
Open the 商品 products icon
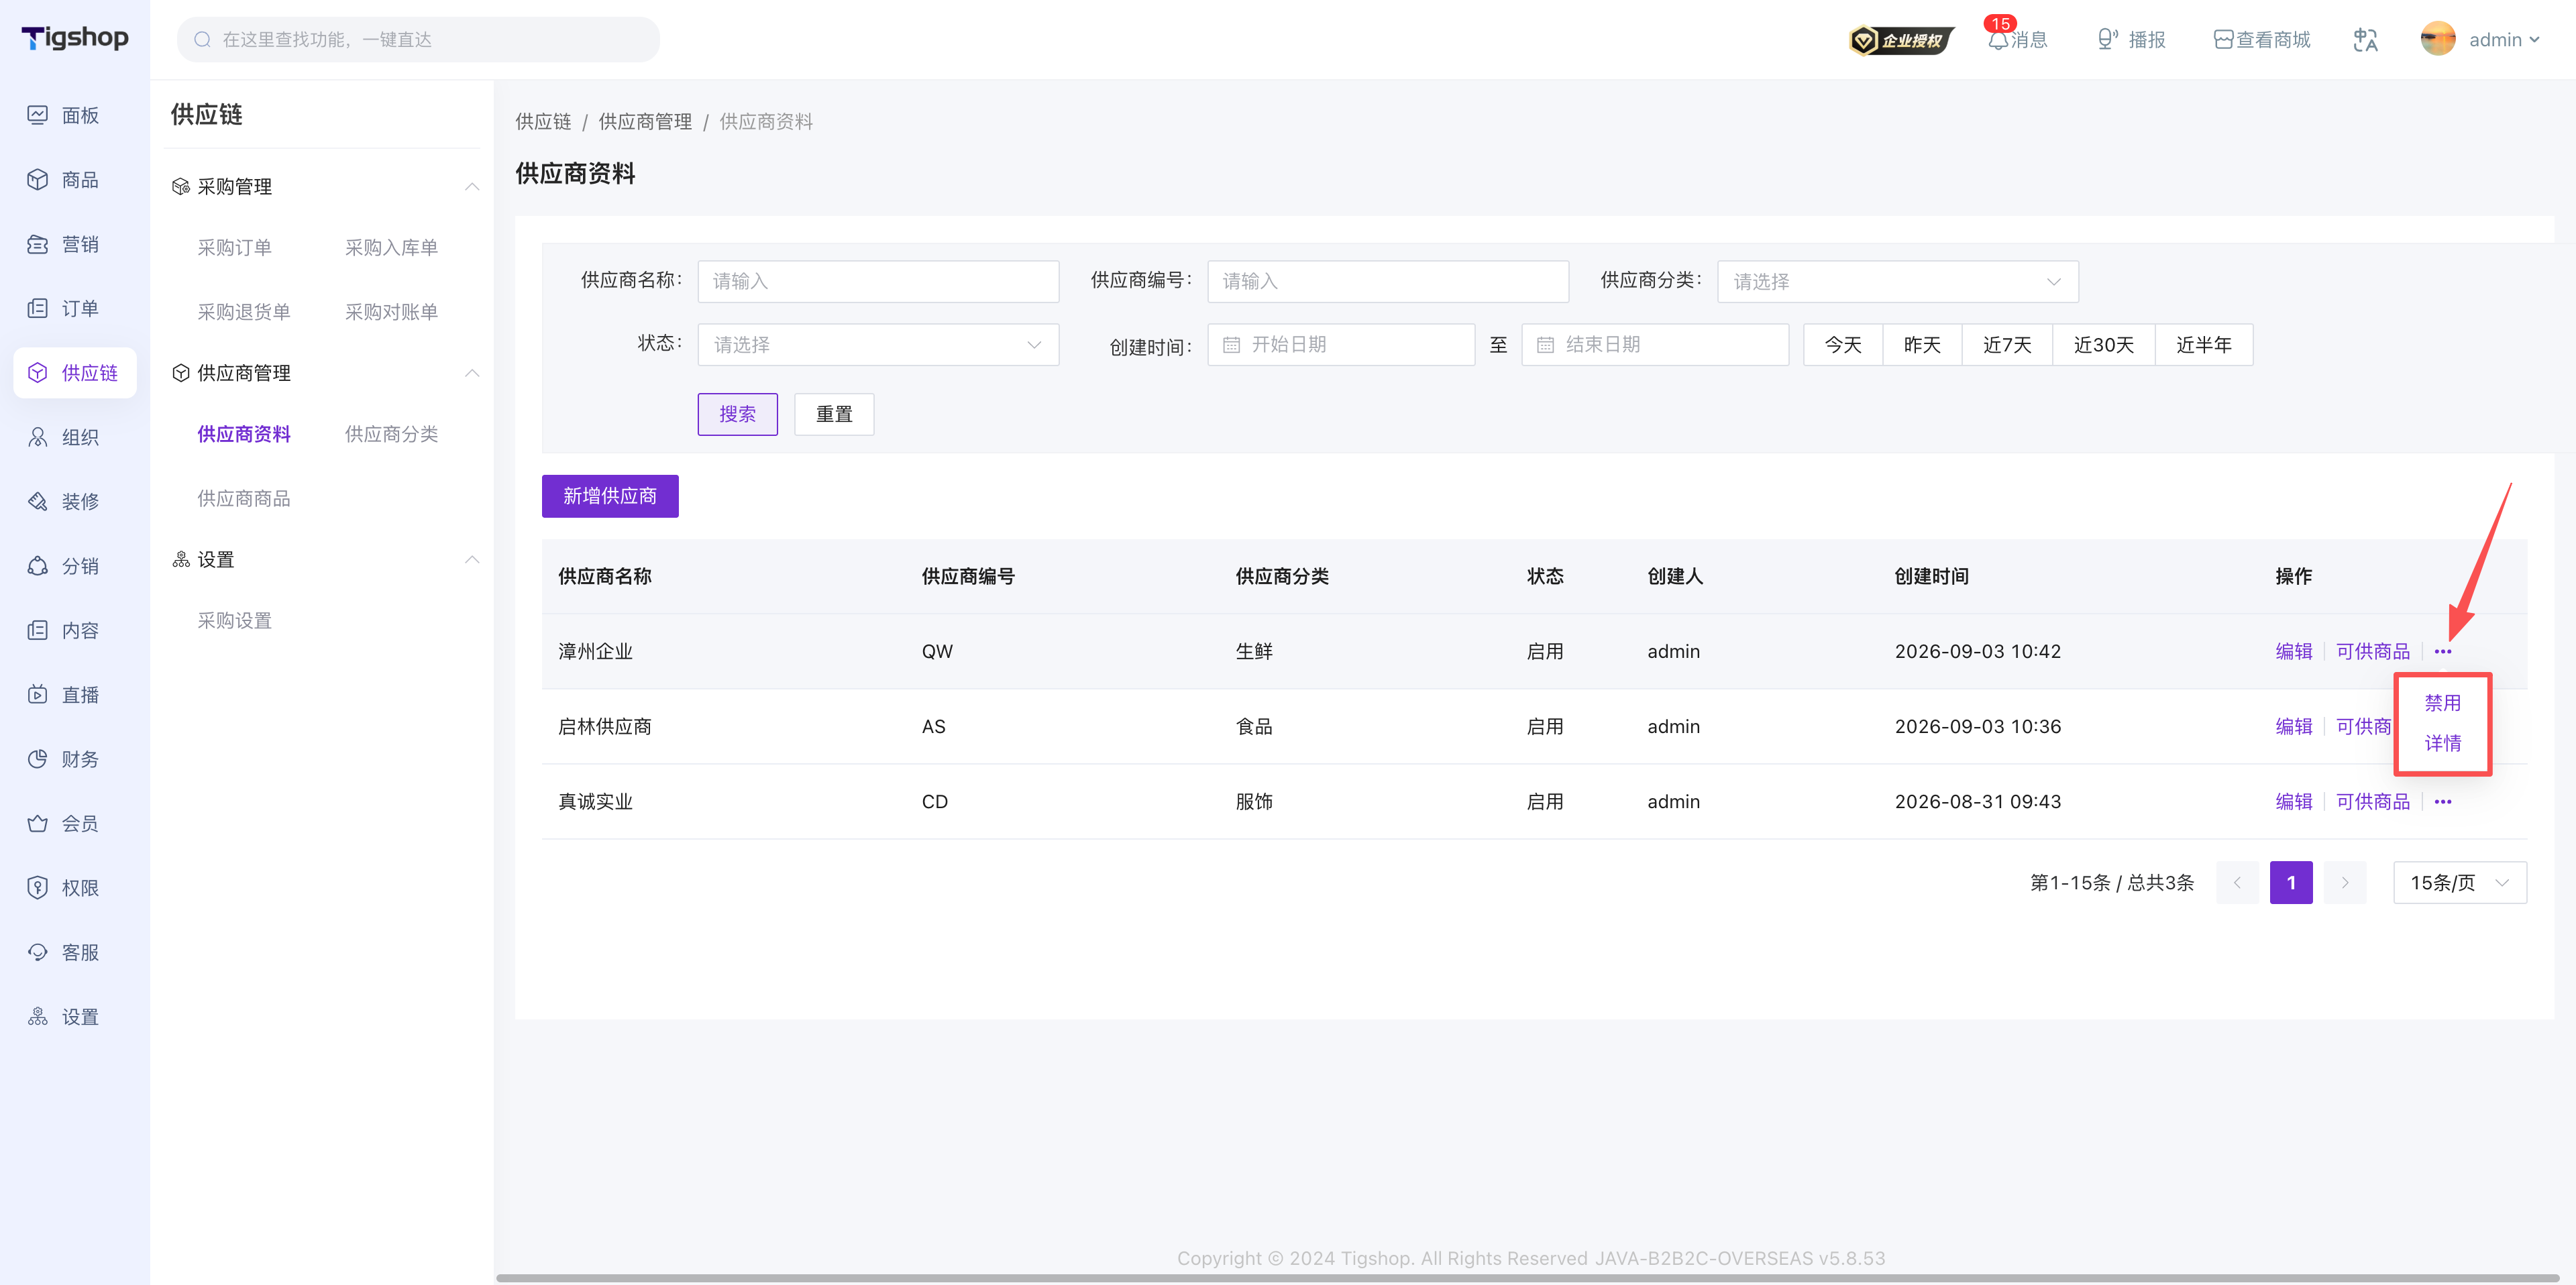[37, 180]
